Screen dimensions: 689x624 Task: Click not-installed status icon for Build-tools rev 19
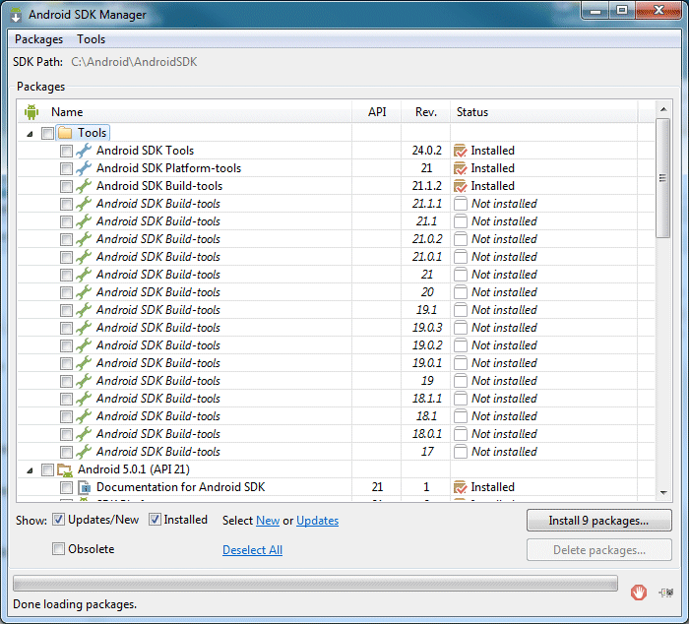click(460, 381)
